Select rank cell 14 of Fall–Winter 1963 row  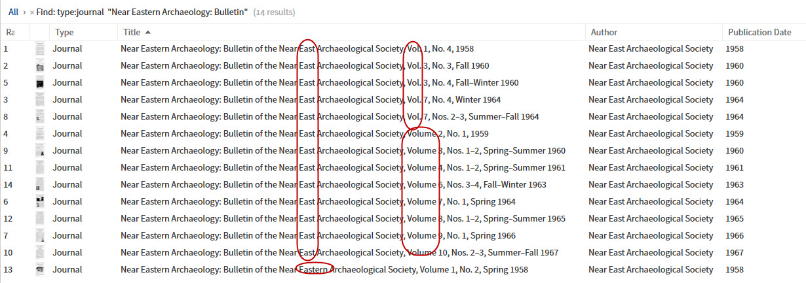point(8,184)
